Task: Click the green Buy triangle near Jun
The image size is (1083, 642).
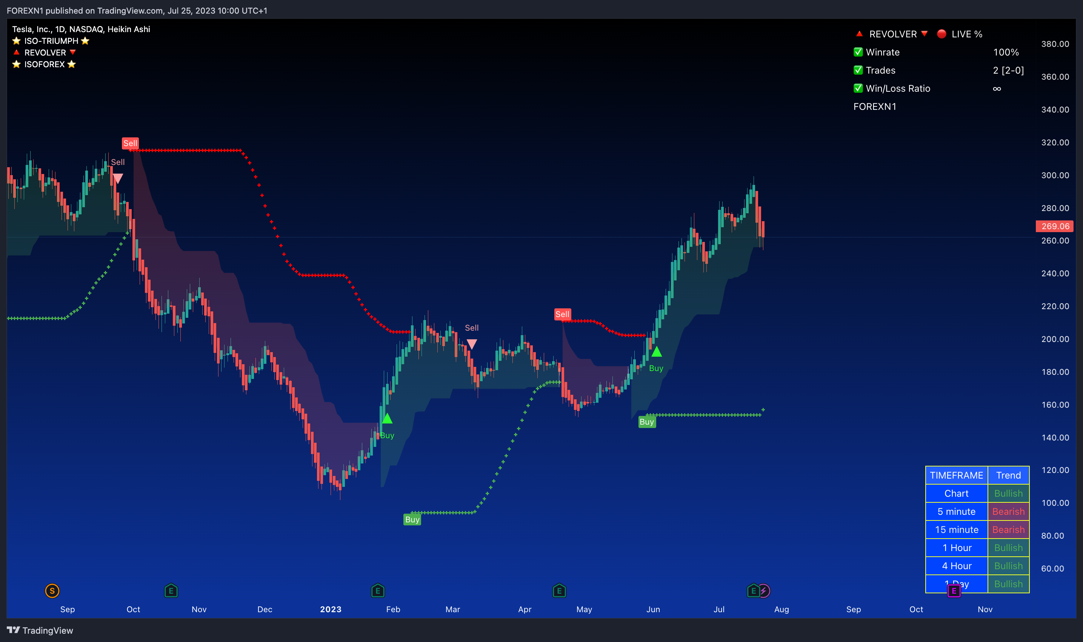Action: pyautogui.click(x=657, y=351)
